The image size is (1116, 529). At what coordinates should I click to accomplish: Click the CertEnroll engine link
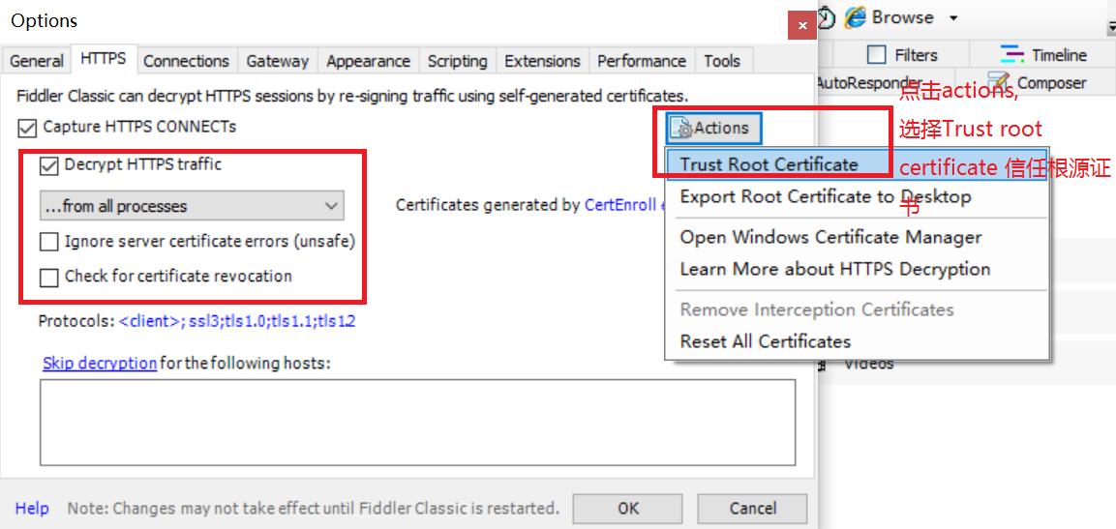[x=624, y=205]
